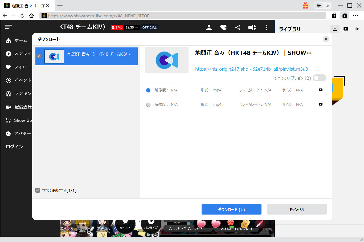Open ホーム in Showroom sidebar
The height and width of the screenshot is (242, 364).
pos(17,40)
